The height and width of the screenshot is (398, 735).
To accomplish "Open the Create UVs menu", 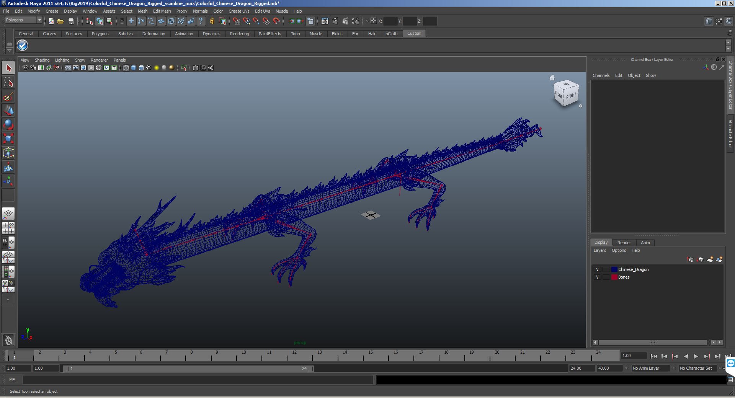I will pyautogui.click(x=239, y=11).
